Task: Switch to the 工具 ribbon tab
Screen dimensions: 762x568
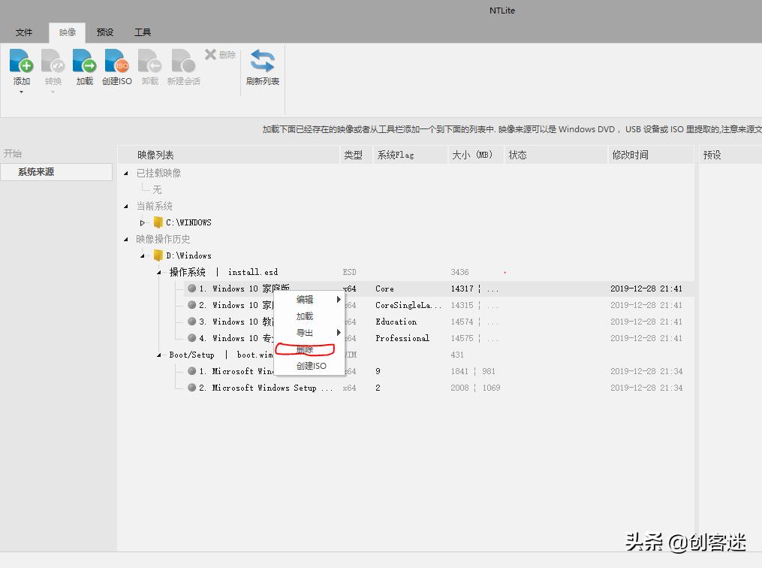Action: 143,32
